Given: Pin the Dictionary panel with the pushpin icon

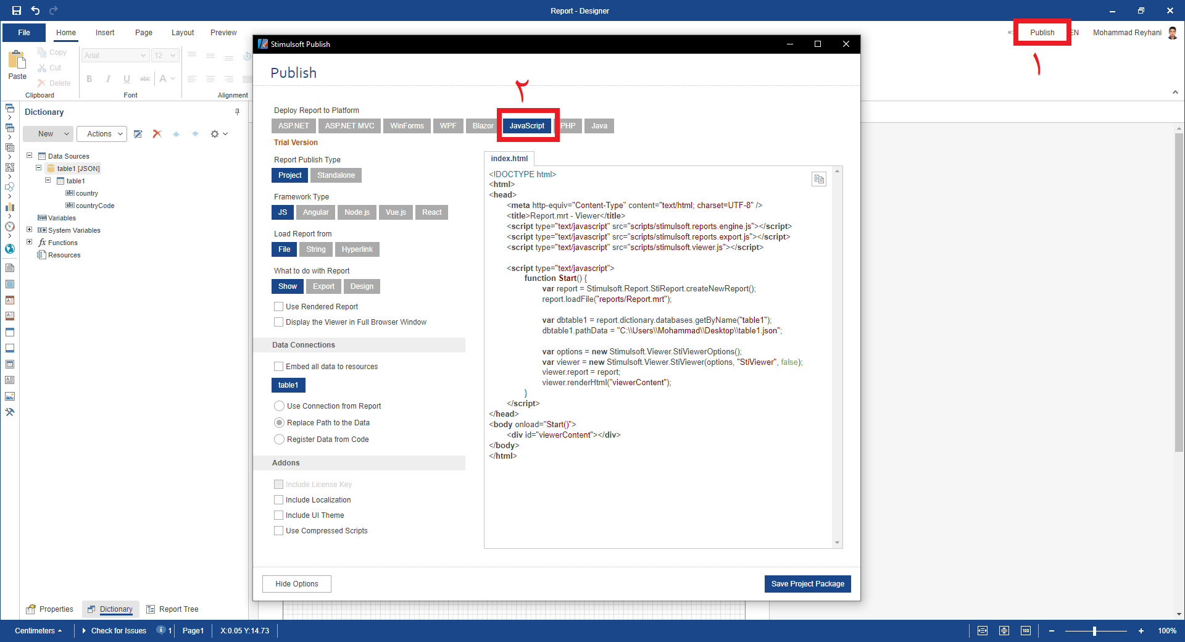Looking at the screenshot, I should pos(237,112).
